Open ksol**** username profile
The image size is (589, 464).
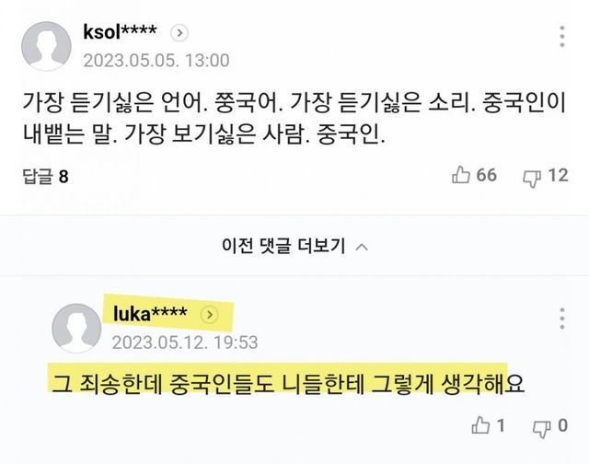(x=120, y=32)
